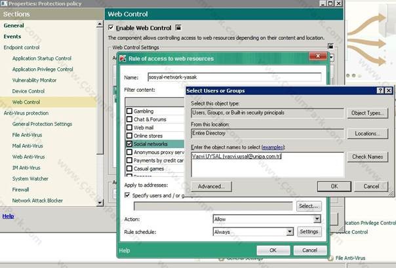This screenshot has width=396, height=268.
Task: Select Web Control in Sections list
Action: pyautogui.click(x=26, y=102)
